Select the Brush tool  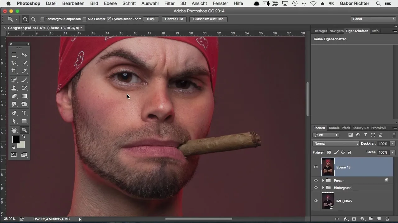24,80
